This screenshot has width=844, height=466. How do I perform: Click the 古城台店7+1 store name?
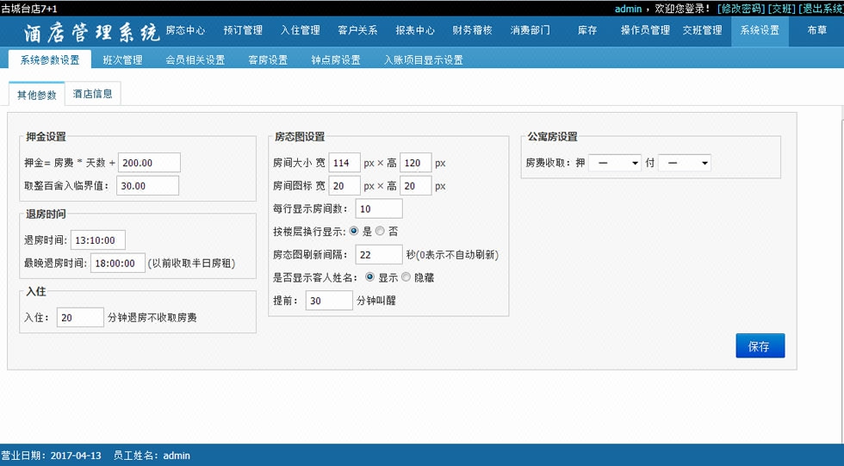coord(29,9)
